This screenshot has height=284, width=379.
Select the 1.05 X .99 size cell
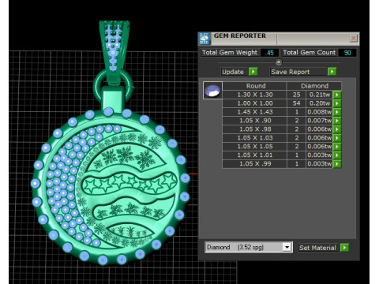click(x=254, y=164)
